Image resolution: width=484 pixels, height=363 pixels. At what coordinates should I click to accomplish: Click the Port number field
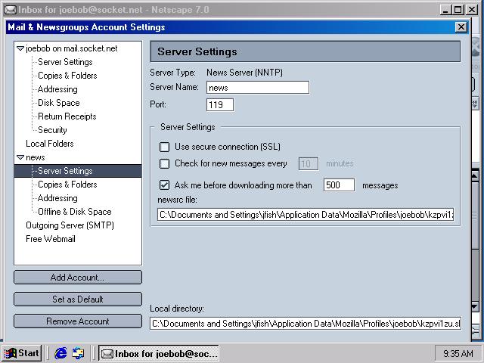point(219,104)
